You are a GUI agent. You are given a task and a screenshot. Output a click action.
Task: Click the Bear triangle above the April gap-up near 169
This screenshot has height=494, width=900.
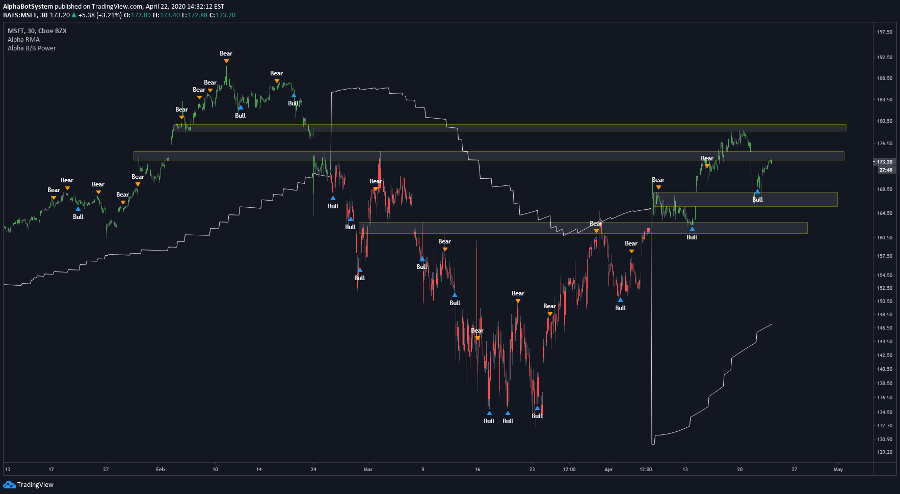coord(658,187)
